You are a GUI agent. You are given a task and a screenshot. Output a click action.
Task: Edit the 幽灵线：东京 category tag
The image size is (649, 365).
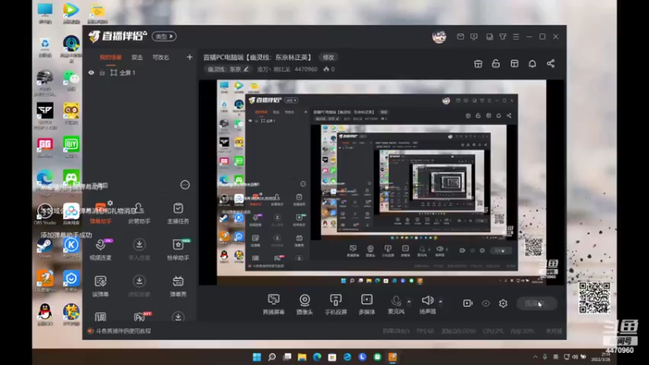click(x=229, y=69)
